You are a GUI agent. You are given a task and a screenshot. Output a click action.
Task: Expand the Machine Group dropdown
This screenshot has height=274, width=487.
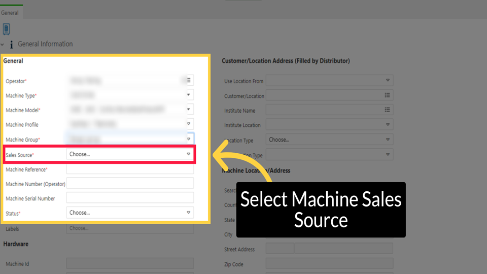click(188, 139)
